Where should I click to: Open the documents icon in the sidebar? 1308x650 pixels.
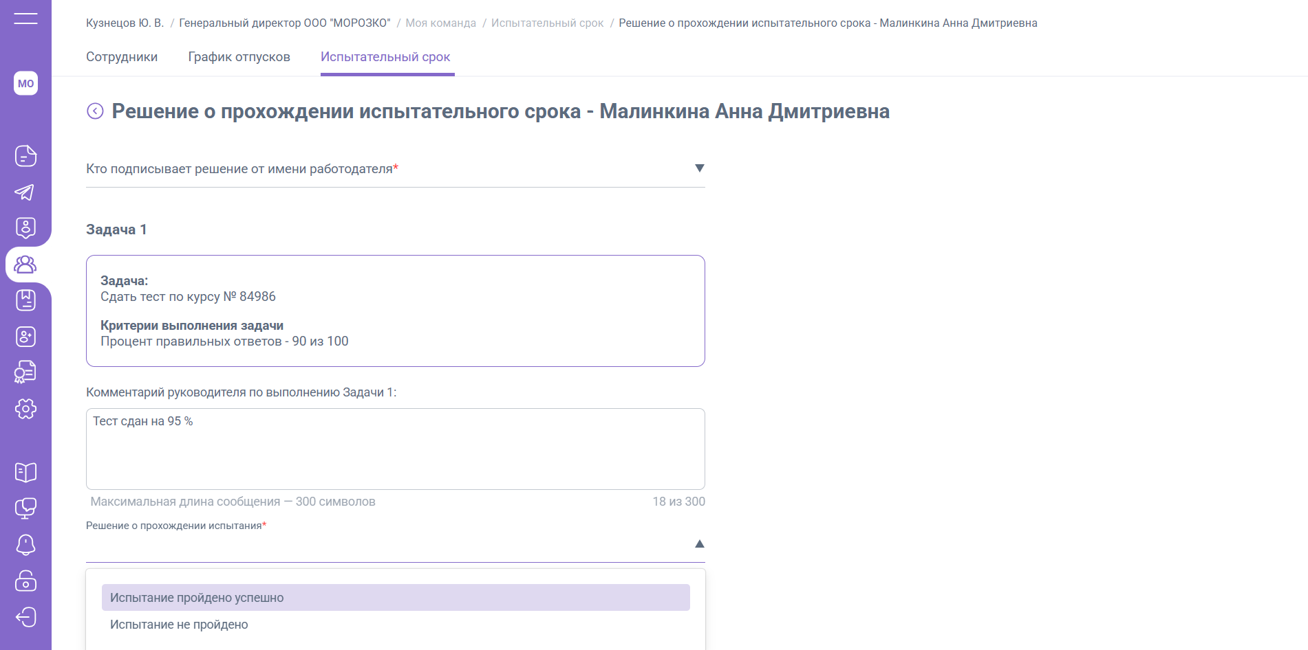(25, 156)
